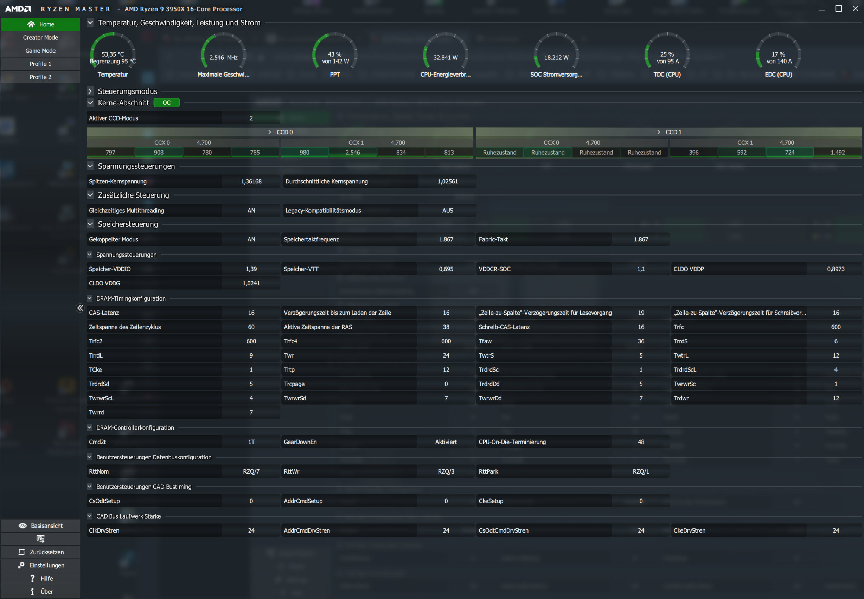
Task: Collapse the DRAM-Timingkonfiguration subsection
Action: [x=89, y=298]
